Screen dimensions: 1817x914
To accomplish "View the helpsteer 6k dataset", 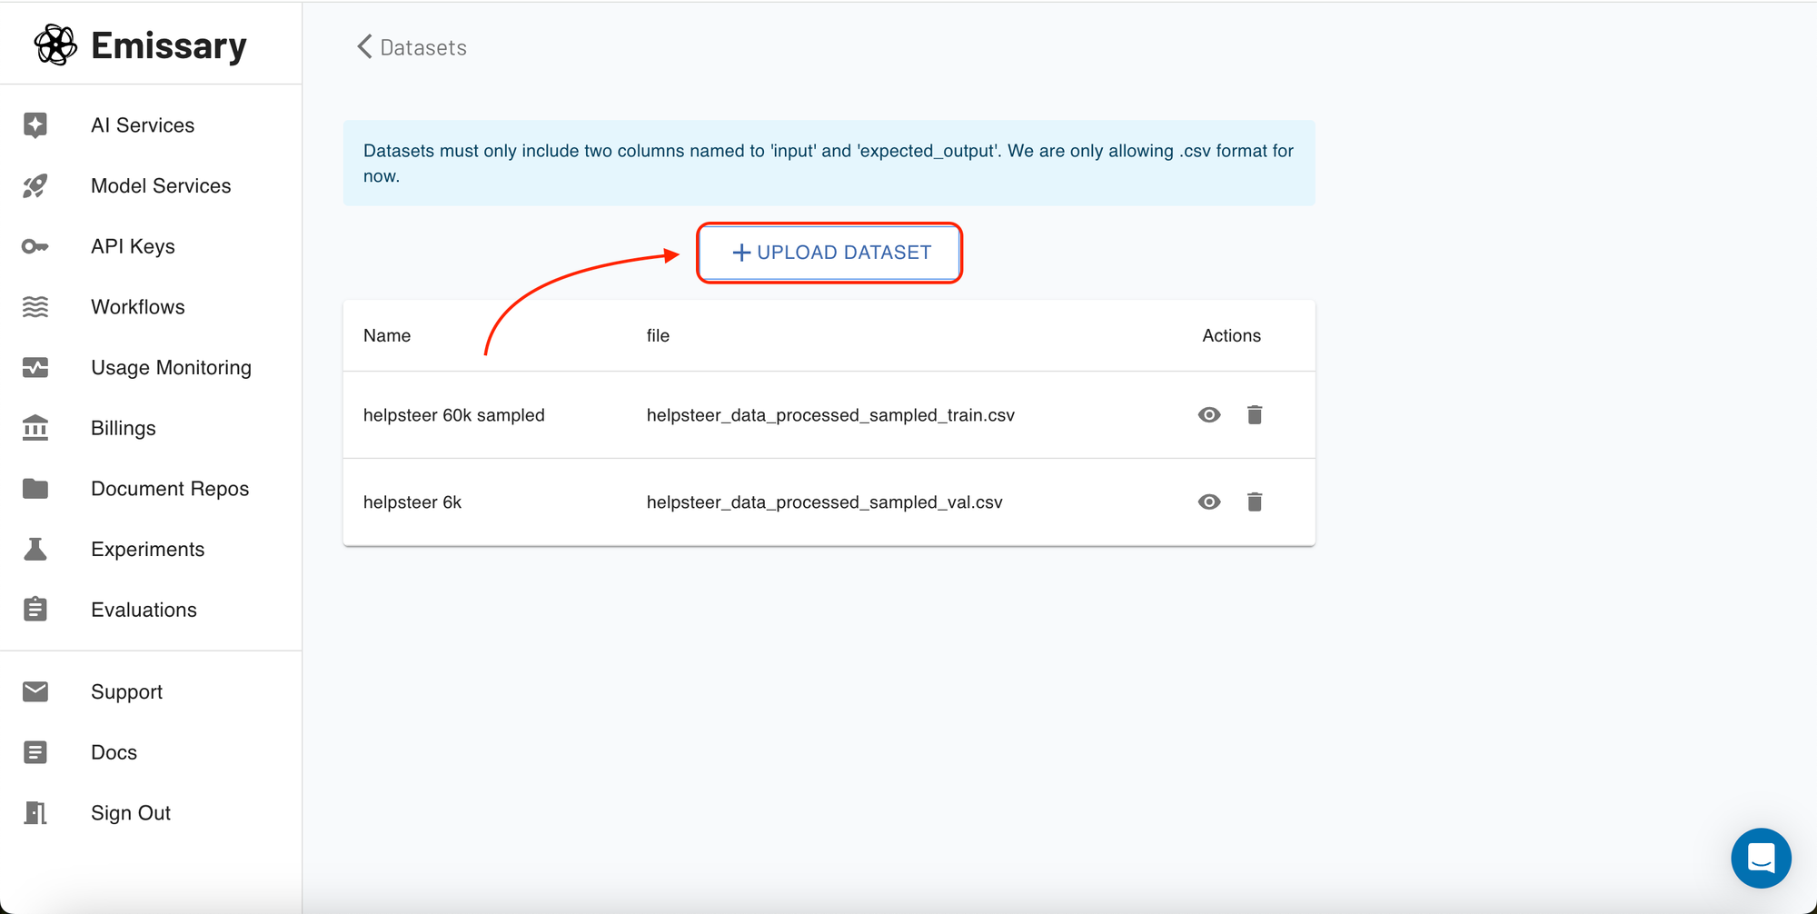I will [x=1209, y=502].
